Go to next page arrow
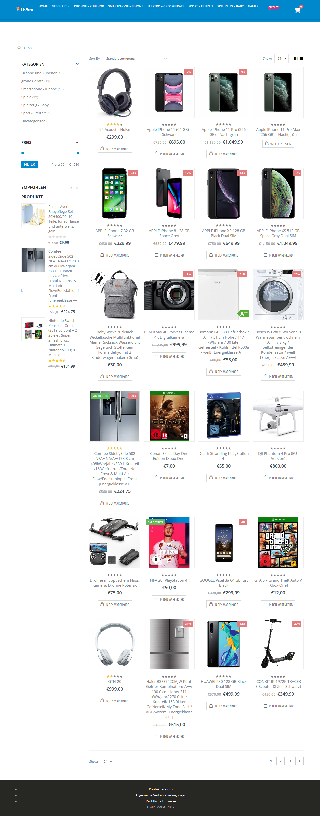This screenshot has width=320, height=816. (299, 761)
